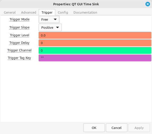Click the Trigger Slope dropdown arrow
Image resolution: width=152 pixels, height=134 pixels.
[58, 27]
